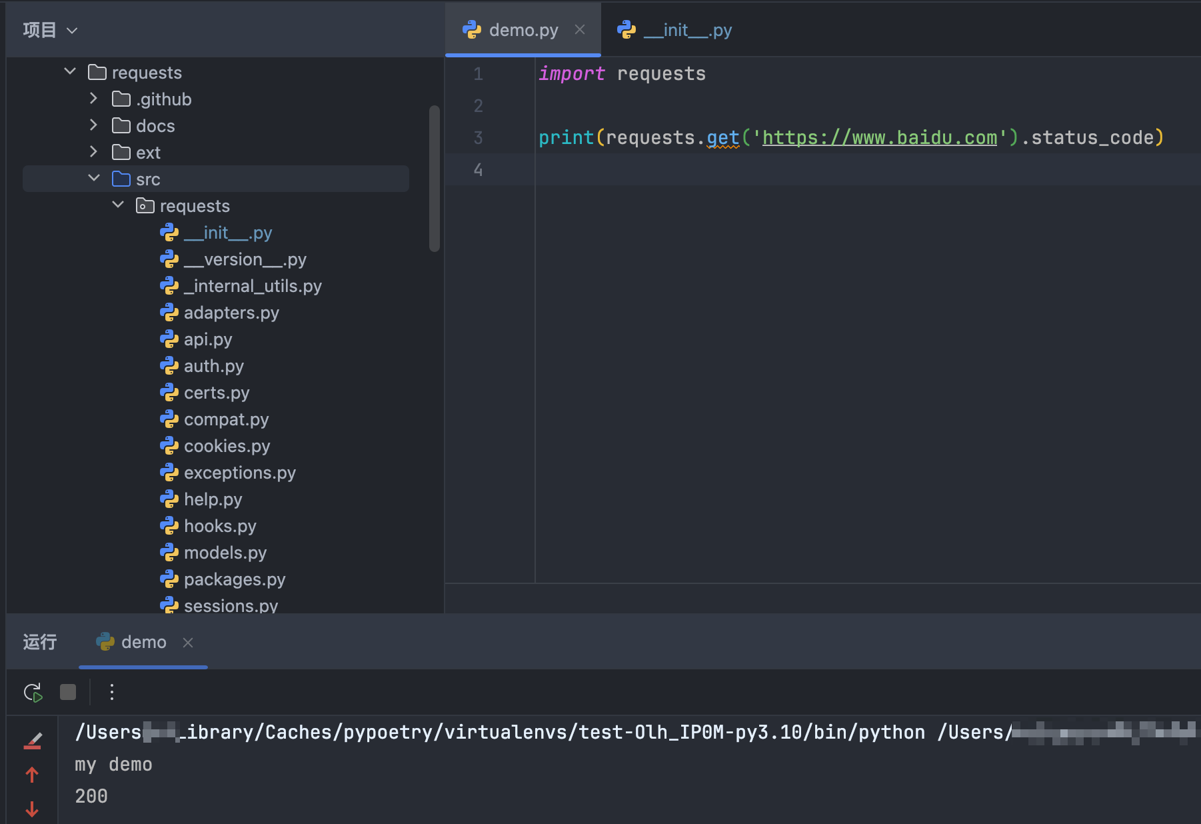Click the scroll up arrow in console
Viewport: 1201px width, 824px height.
(x=32, y=775)
